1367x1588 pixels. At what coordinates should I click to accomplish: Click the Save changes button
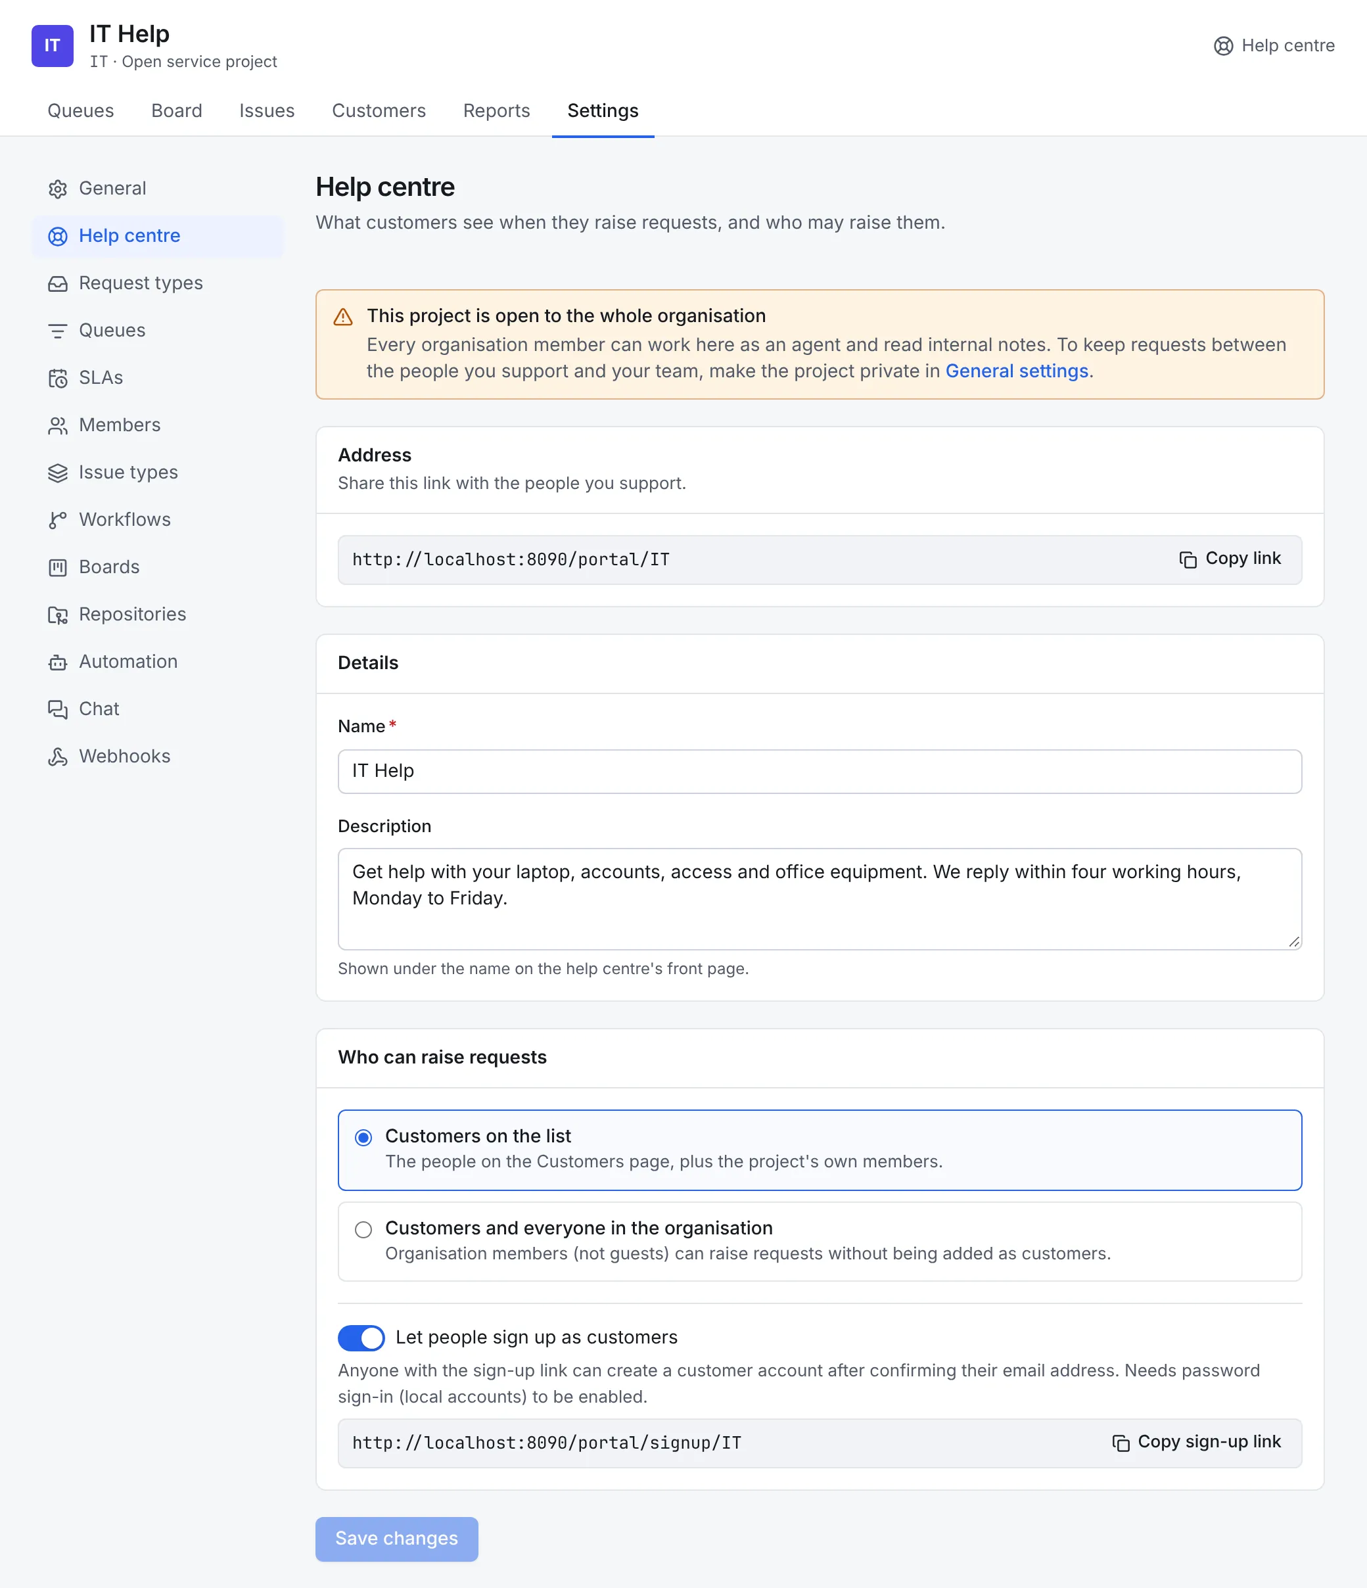tap(397, 1538)
